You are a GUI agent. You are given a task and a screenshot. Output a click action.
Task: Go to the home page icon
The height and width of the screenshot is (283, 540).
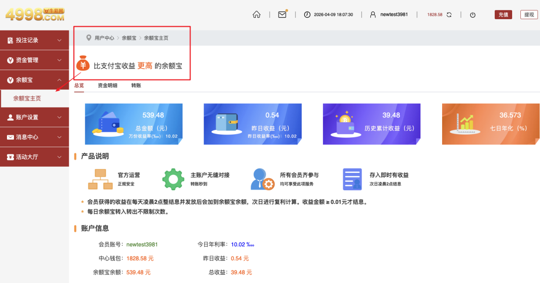tap(256, 14)
